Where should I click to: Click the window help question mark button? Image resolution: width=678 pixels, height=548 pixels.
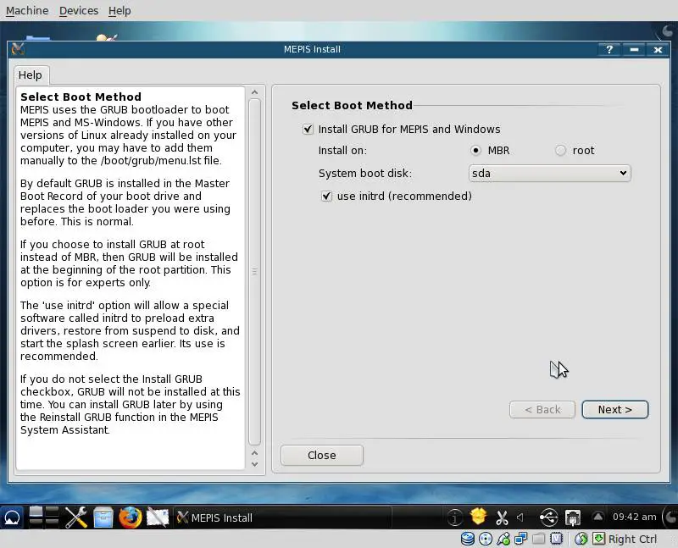[609, 49]
